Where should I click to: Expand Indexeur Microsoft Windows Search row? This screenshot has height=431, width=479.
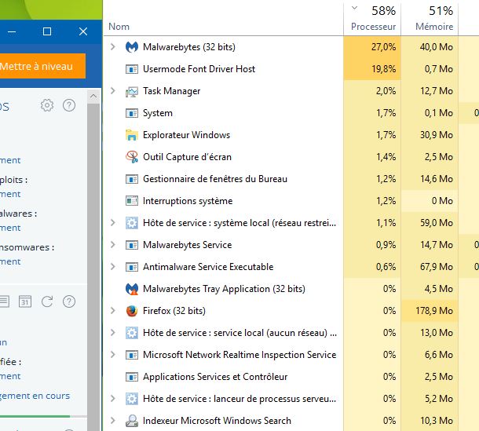coord(113,421)
